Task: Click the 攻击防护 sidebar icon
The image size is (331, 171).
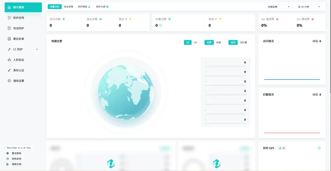Action: 9,28
